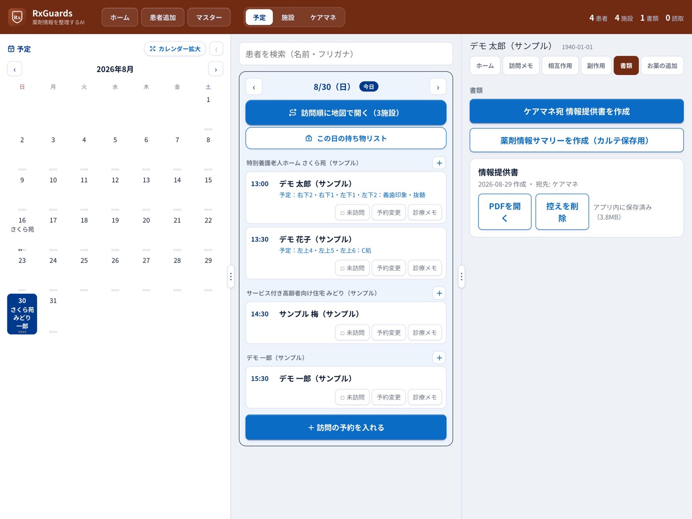
Task: Switch to the ケアマネ view tab
Action: click(x=323, y=17)
